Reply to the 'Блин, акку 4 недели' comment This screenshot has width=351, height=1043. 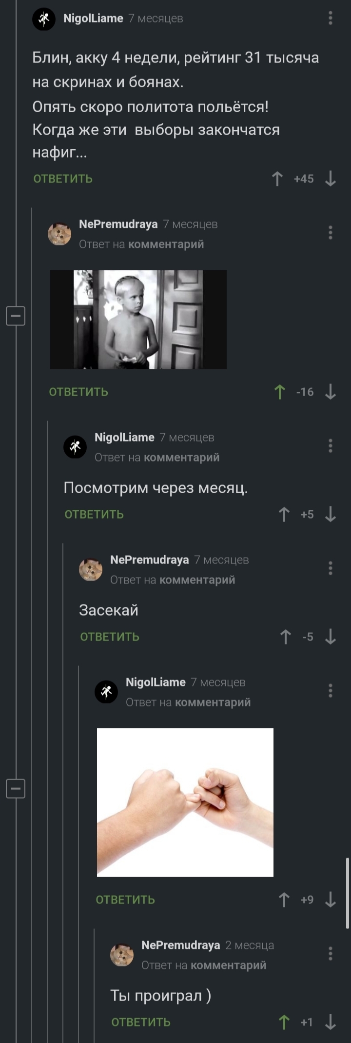coord(63,179)
